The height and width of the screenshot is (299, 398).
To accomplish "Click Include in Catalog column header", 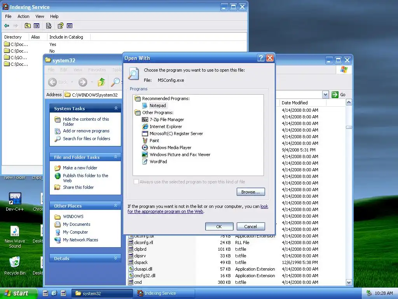I will pyautogui.click(x=68, y=37).
